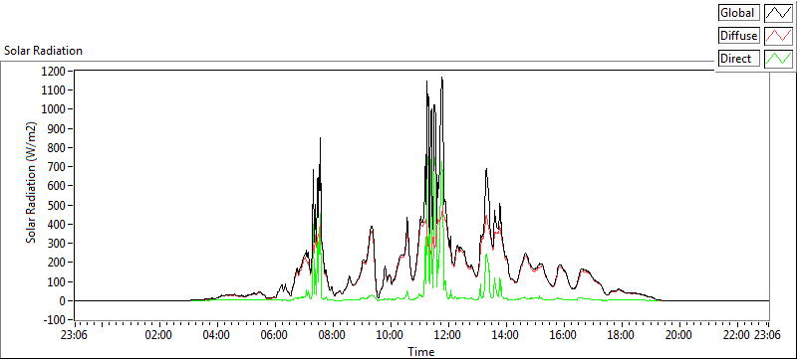This screenshot has height=359, width=797.
Task: Click the 08:00 time axis label
Action: tap(333, 335)
